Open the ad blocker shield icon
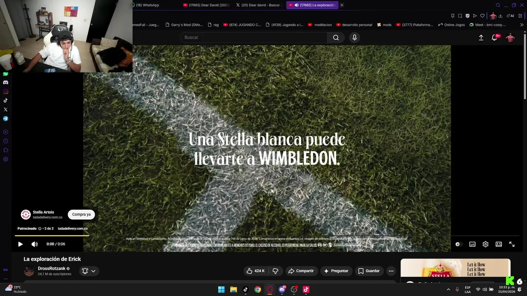The height and width of the screenshot is (296, 527). (x=467, y=16)
